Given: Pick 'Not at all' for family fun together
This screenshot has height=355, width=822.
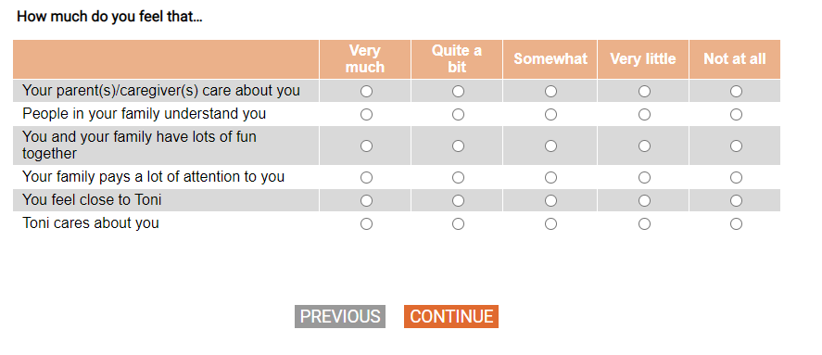Looking at the screenshot, I should coord(736,146).
